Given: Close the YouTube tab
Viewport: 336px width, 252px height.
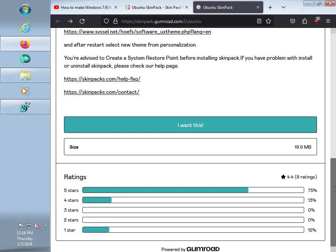Looking at the screenshot, I should [x=116, y=7].
